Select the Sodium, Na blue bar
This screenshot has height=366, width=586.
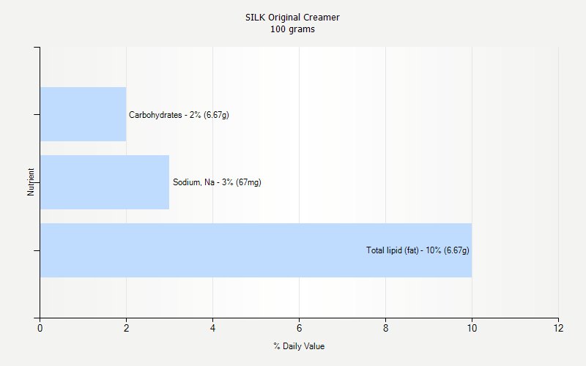(x=104, y=182)
